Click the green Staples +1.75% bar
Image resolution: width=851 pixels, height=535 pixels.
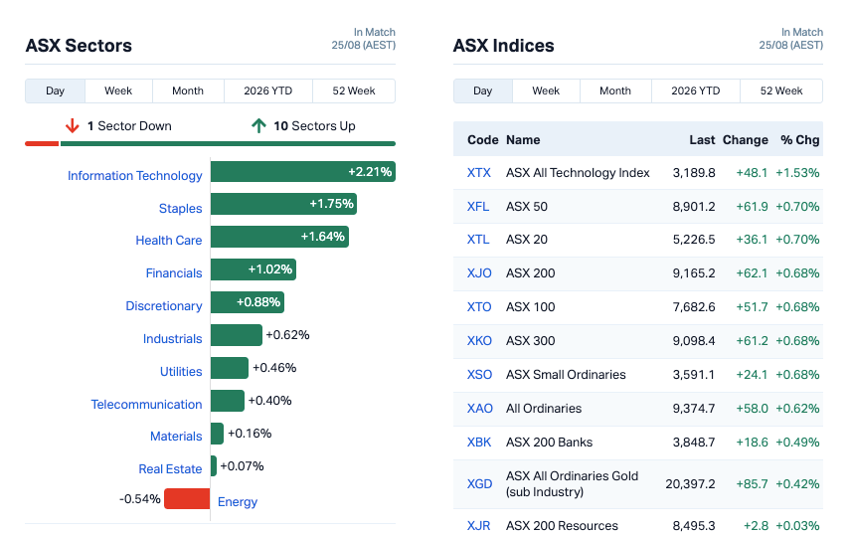click(x=284, y=204)
